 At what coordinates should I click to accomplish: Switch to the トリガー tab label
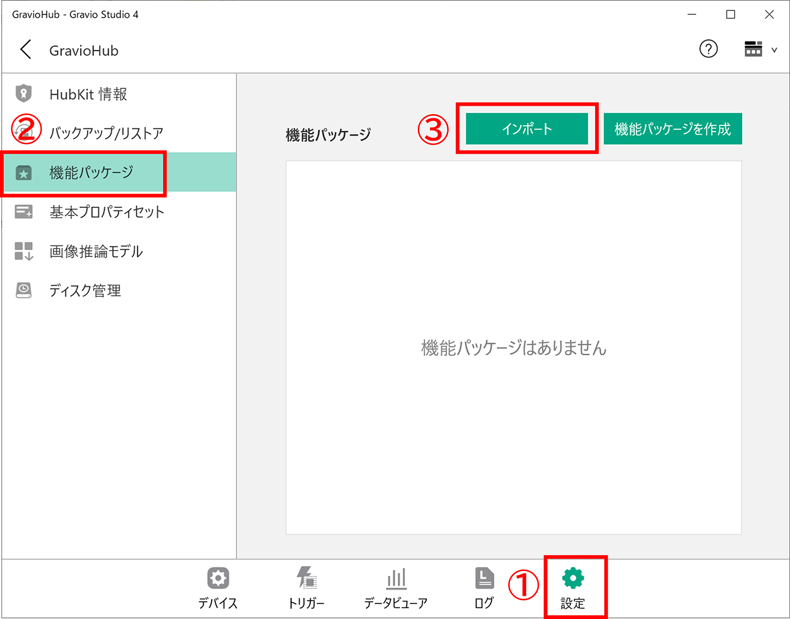coord(307,603)
